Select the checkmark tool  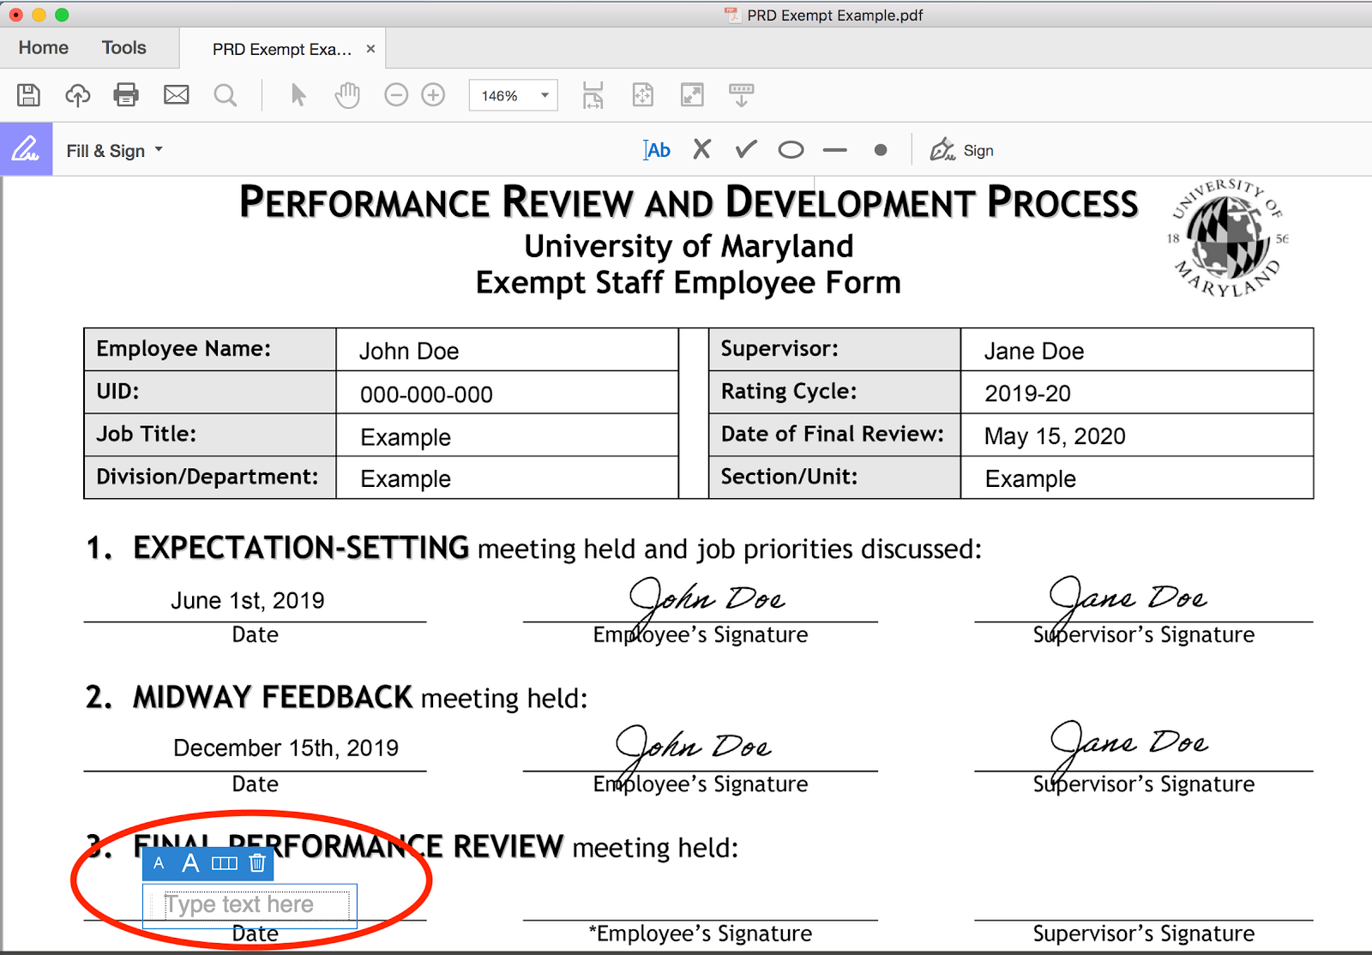coord(746,149)
